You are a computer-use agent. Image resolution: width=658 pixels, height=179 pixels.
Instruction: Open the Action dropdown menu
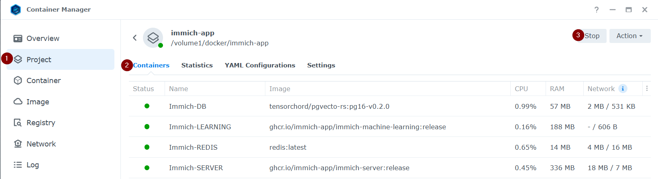[x=630, y=36]
